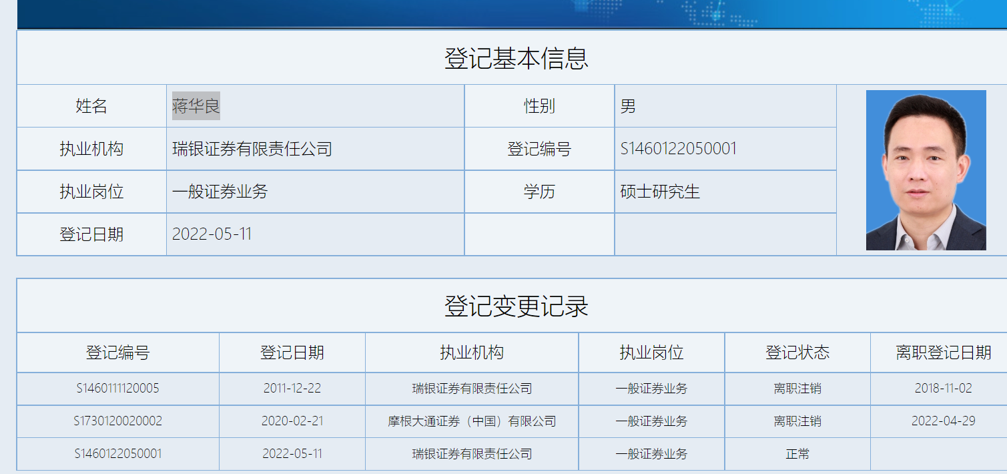Click 登记日期 column header in change records
Viewport: 1007px width, 474px height.
tap(292, 352)
